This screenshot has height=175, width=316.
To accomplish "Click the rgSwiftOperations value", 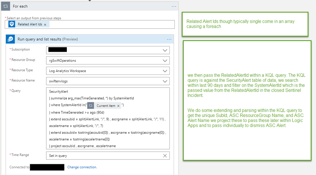I will (62, 61).
